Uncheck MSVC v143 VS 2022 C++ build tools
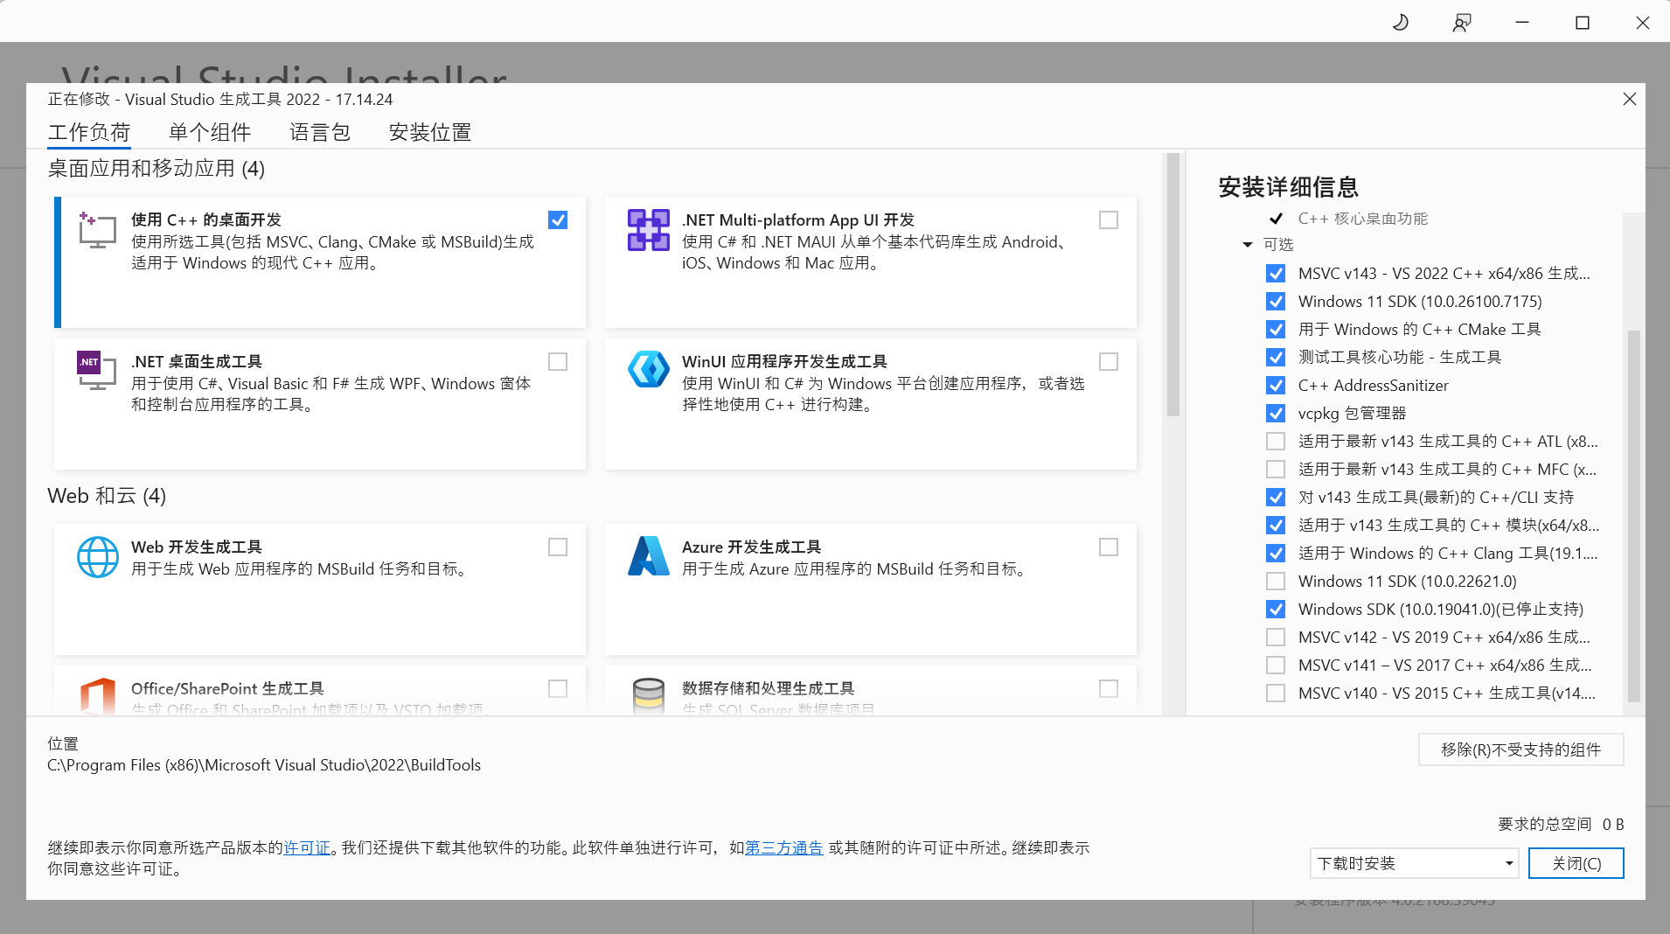The height and width of the screenshot is (934, 1670). [x=1276, y=274]
